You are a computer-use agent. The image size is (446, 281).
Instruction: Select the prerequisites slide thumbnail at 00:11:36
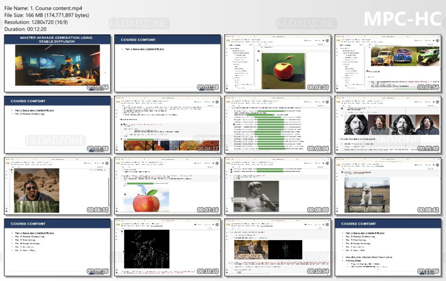coord(388,247)
